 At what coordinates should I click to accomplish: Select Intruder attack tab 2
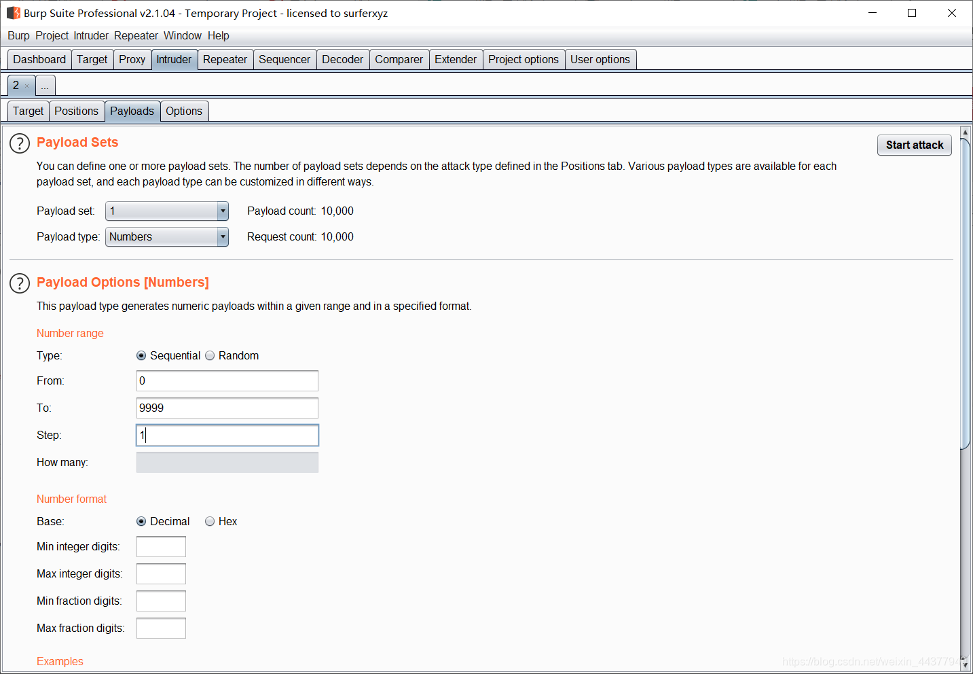pyautogui.click(x=16, y=86)
